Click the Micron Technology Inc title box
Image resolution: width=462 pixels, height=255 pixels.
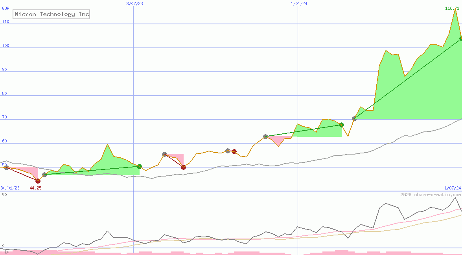[51, 14]
